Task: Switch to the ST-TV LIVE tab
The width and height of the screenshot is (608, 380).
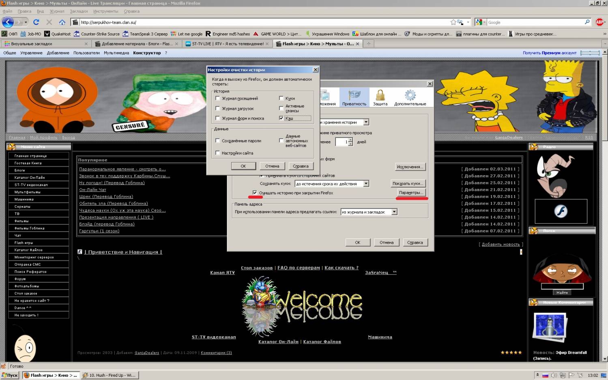Action: click(227, 43)
